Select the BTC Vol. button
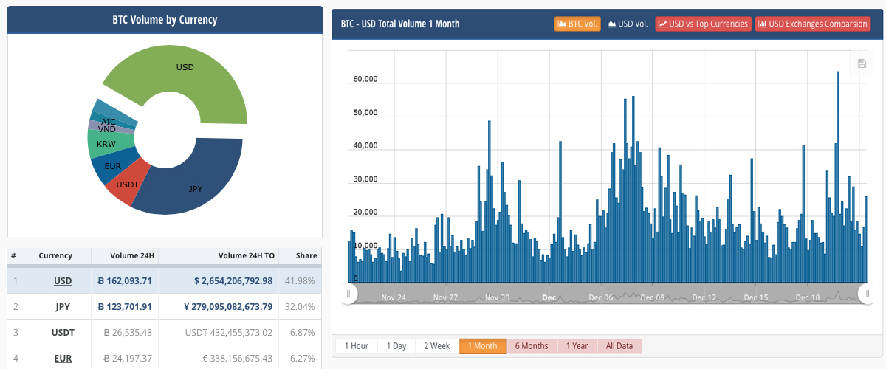Screen dimensions: 886x369 578,24
